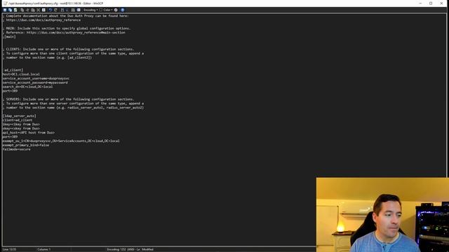Open the Color dropdown
The width and height of the screenshot is (449, 252).
coord(106,10)
